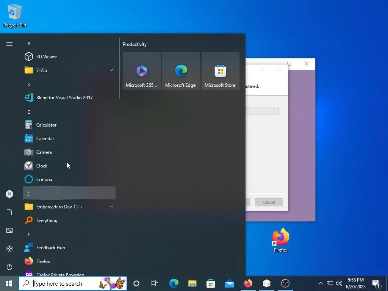This screenshot has height=291, width=388.
Task: Maximize the purple background window
Action: point(289,64)
